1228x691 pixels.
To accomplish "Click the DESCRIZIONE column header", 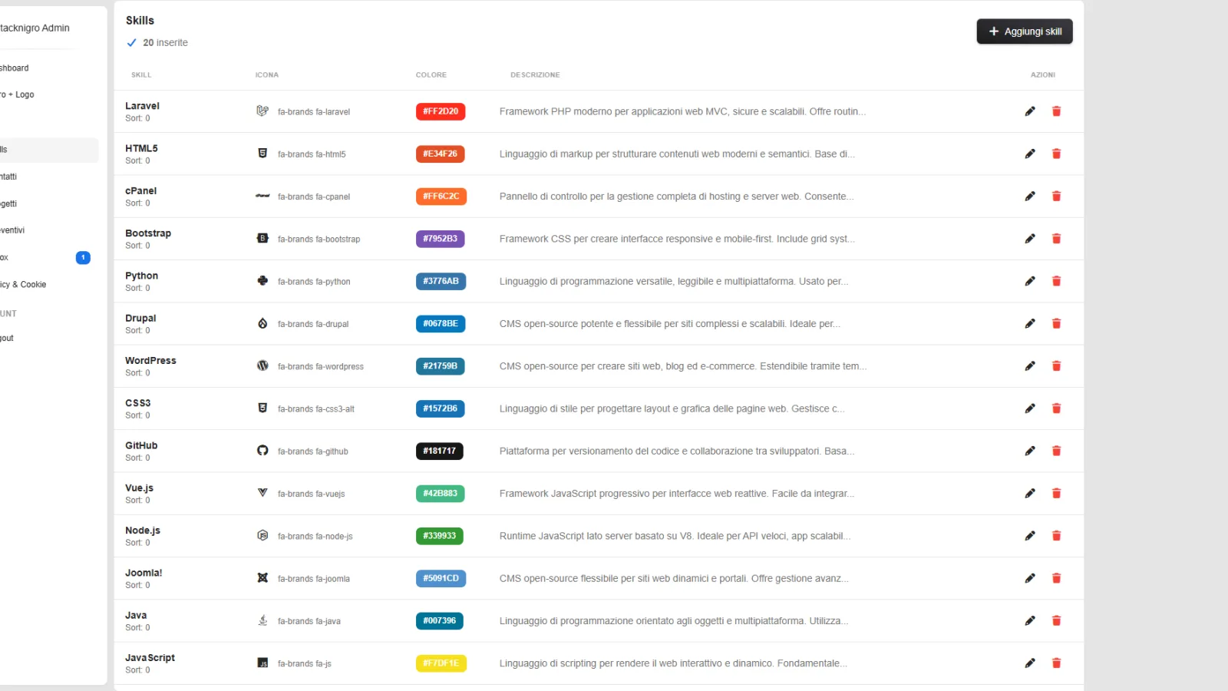I will click(x=535, y=75).
